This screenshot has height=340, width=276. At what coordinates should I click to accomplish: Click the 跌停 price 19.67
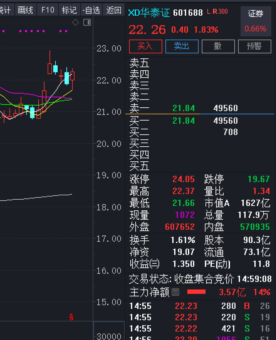pyautogui.click(x=259, y=179)
